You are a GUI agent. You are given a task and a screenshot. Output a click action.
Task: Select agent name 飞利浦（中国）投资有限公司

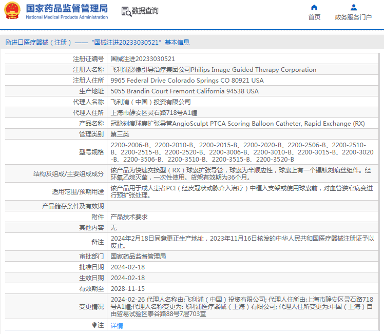pos(150,102)
